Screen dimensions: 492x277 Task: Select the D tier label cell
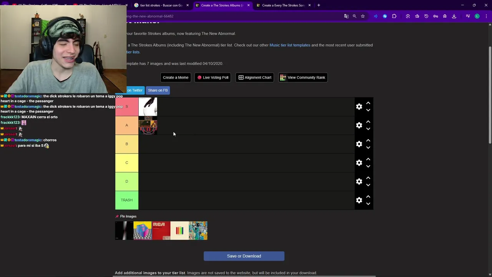click(127, 182)
